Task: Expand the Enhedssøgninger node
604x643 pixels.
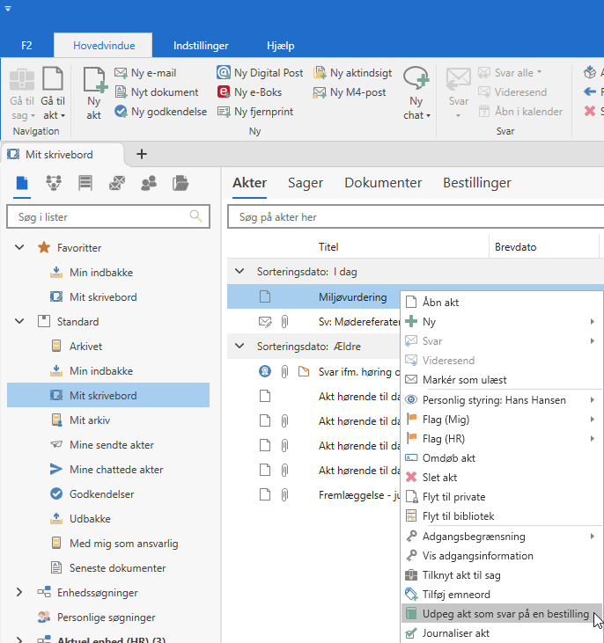Action: coord(19,593)
